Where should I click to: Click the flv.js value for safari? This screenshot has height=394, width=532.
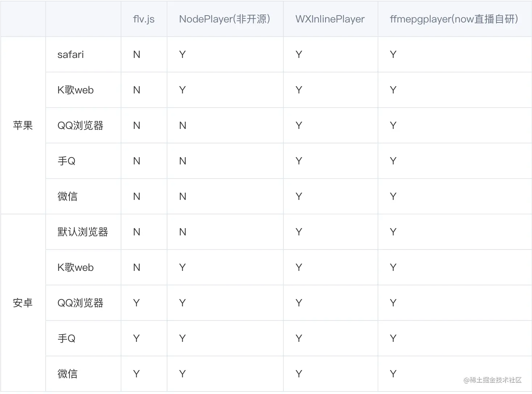pyautogui.click(x=137, y=55)
